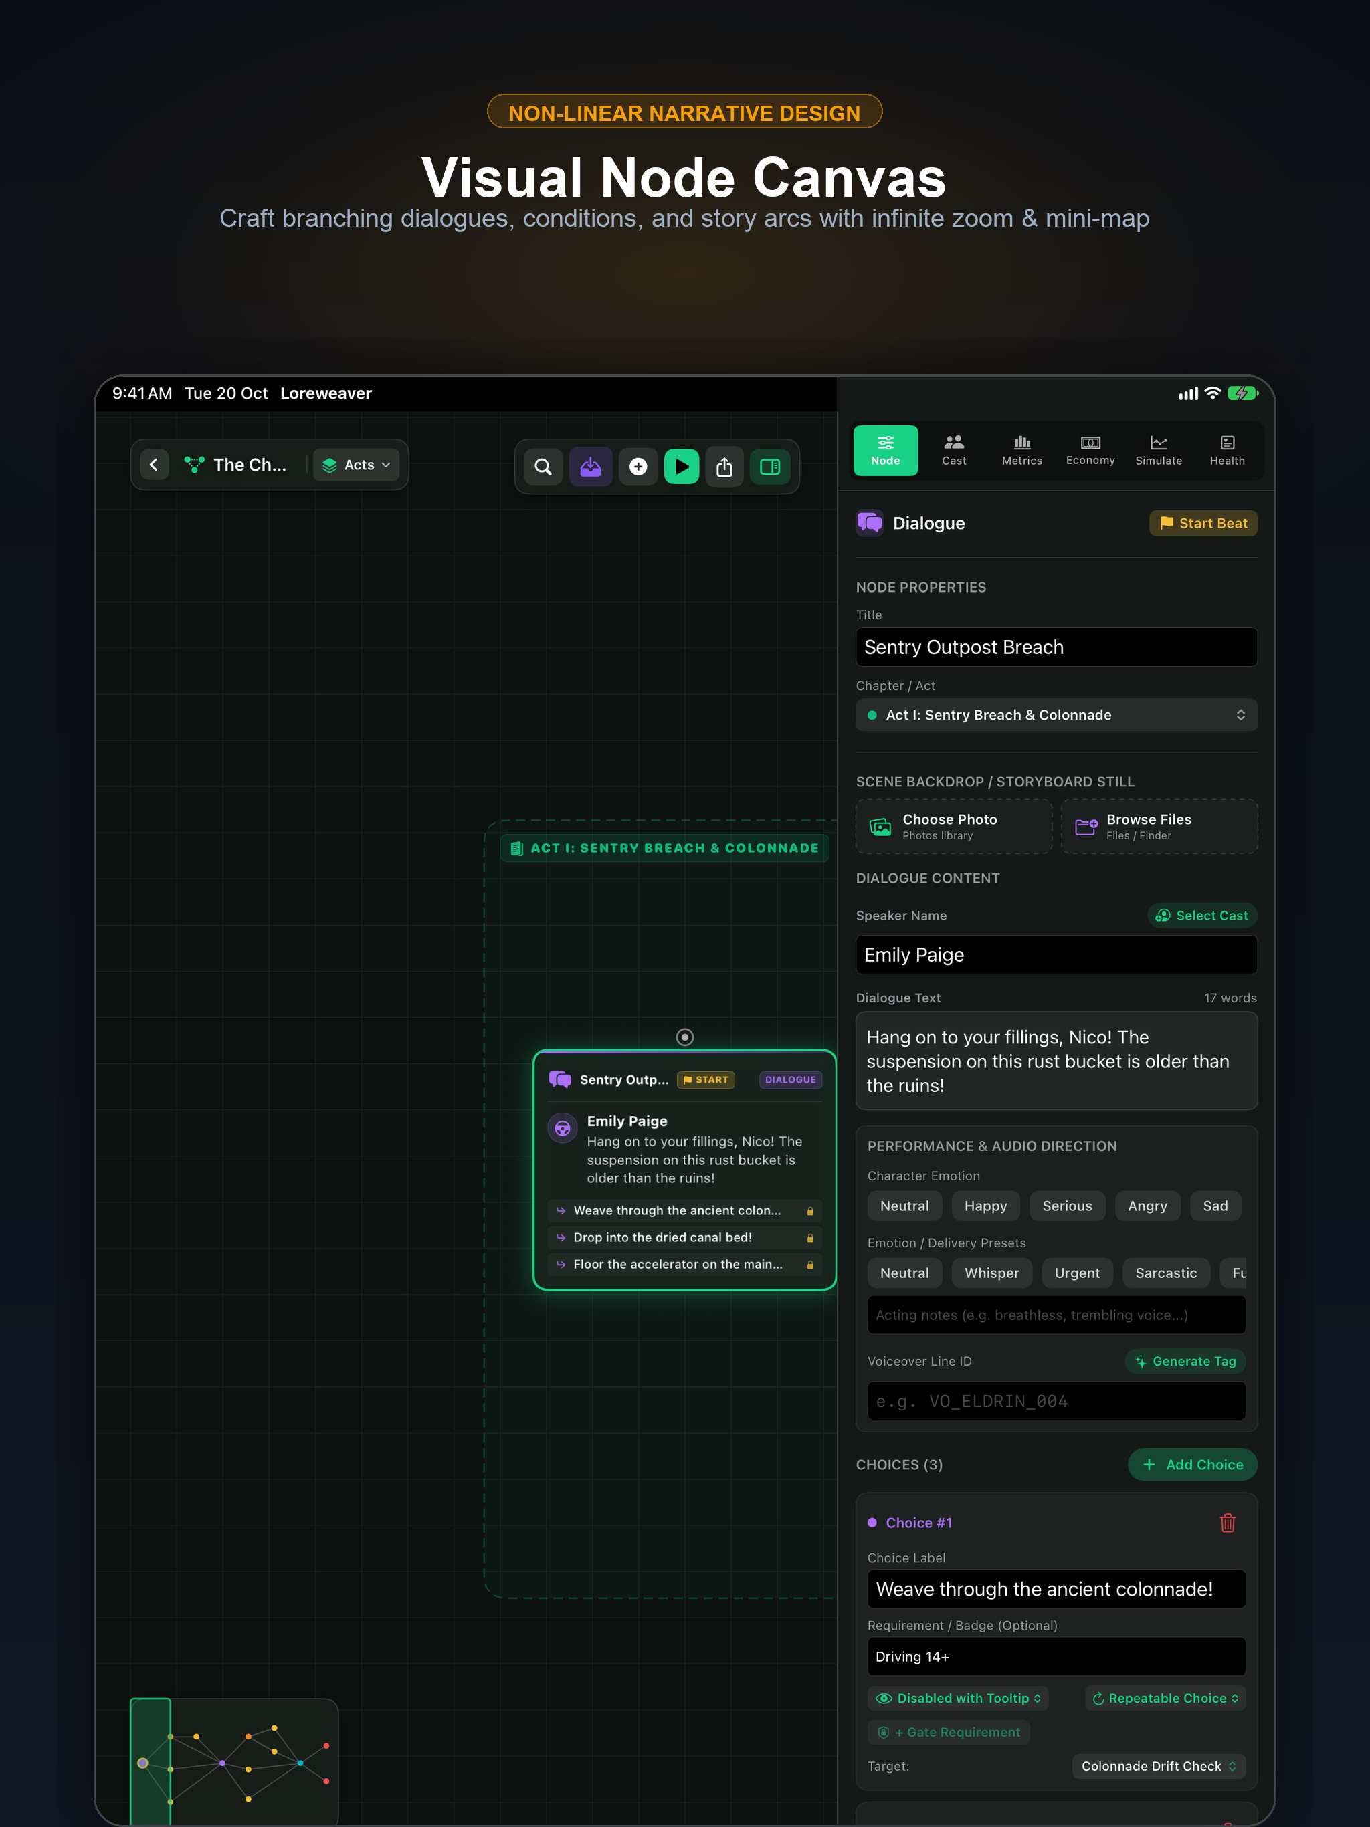Switch to the Node tab
The width and height of the screenshot is (1370, 1827).
(886, 450)
